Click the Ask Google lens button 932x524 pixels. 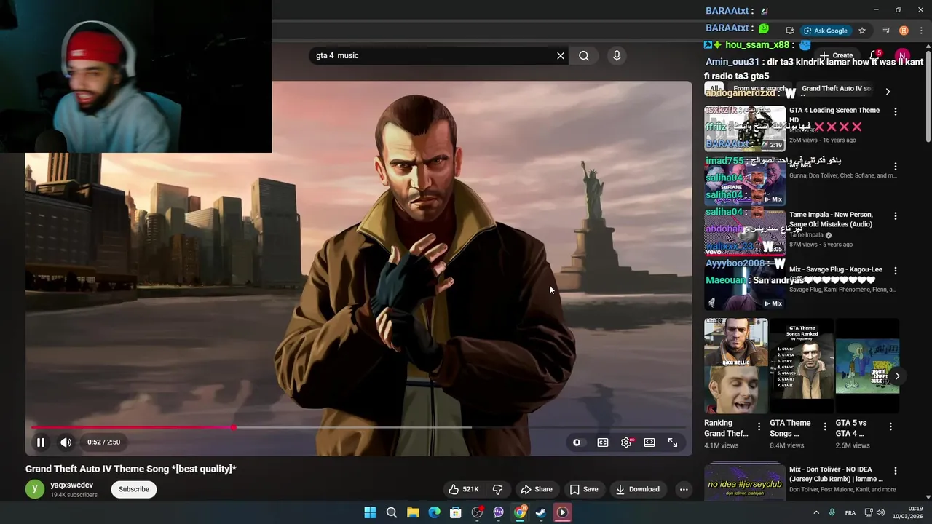click(x=826, y=31)
